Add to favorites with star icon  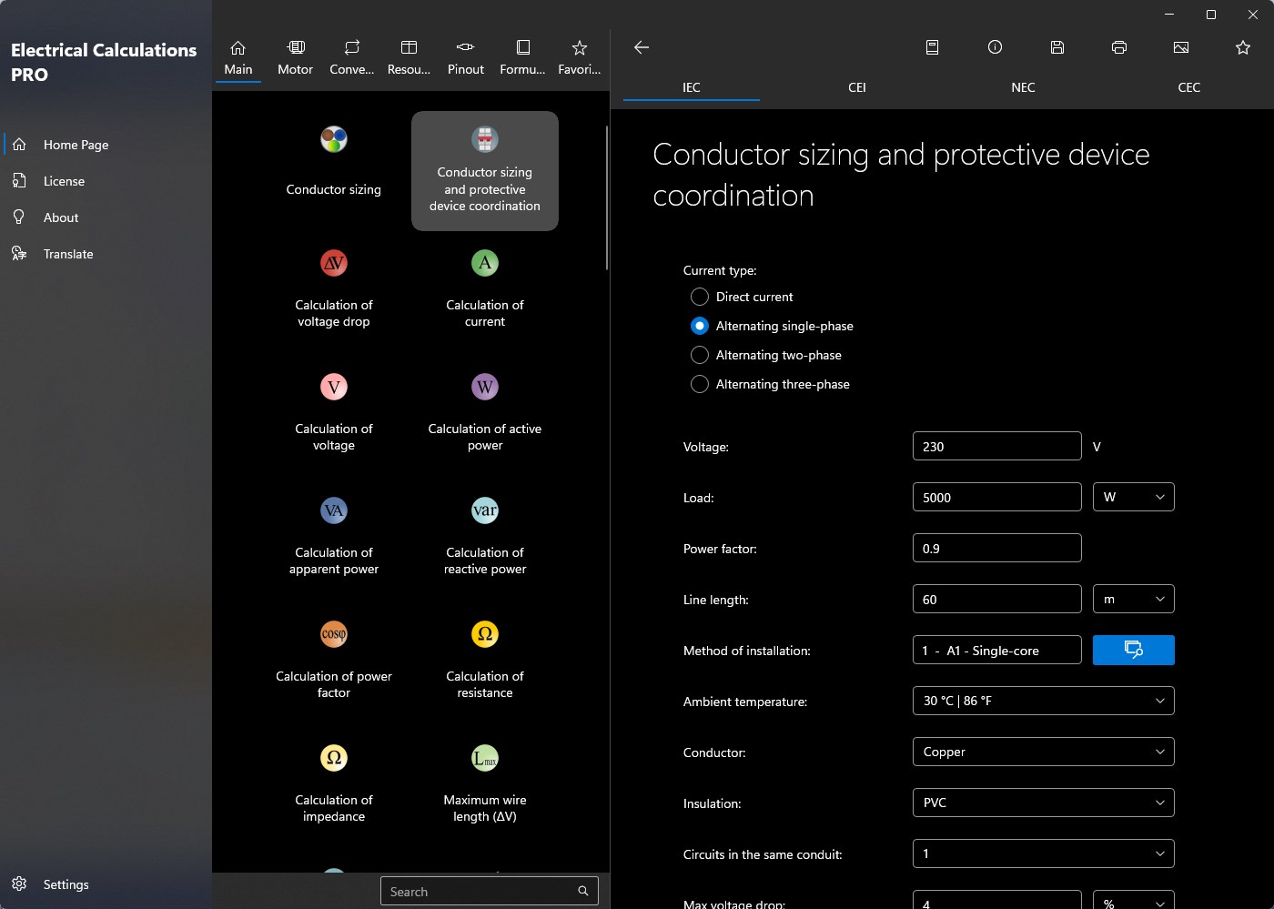click(x=1243, y=47)
